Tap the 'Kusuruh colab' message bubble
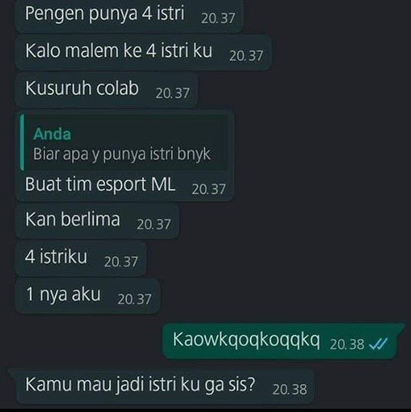The width and height of the screenshot is (411, 412). [106, 90]
